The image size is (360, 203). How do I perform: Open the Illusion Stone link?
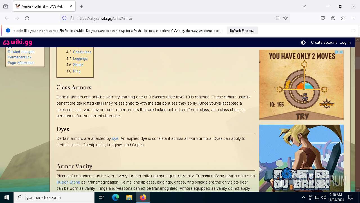point(68,182)
